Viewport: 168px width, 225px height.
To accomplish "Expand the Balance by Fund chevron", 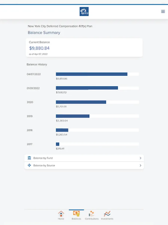I will (140, 158).
